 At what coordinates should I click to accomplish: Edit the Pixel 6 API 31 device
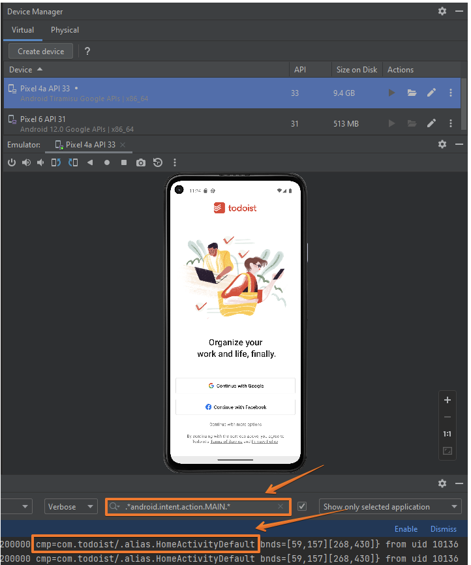[431, 123]
